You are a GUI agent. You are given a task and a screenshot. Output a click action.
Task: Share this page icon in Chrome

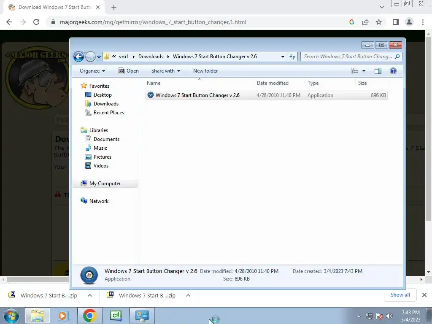[365, 22]
